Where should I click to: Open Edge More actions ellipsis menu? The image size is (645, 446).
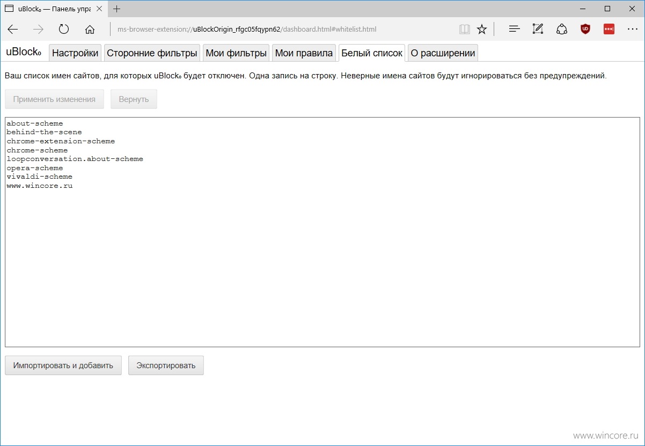pos(632,30)
